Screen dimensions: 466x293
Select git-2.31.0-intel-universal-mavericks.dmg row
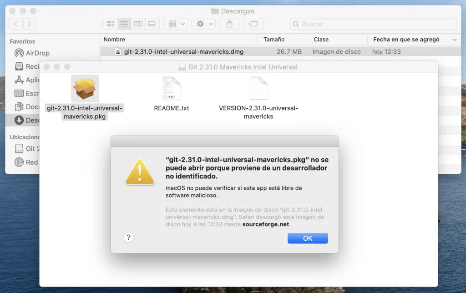tap(280, 52)
